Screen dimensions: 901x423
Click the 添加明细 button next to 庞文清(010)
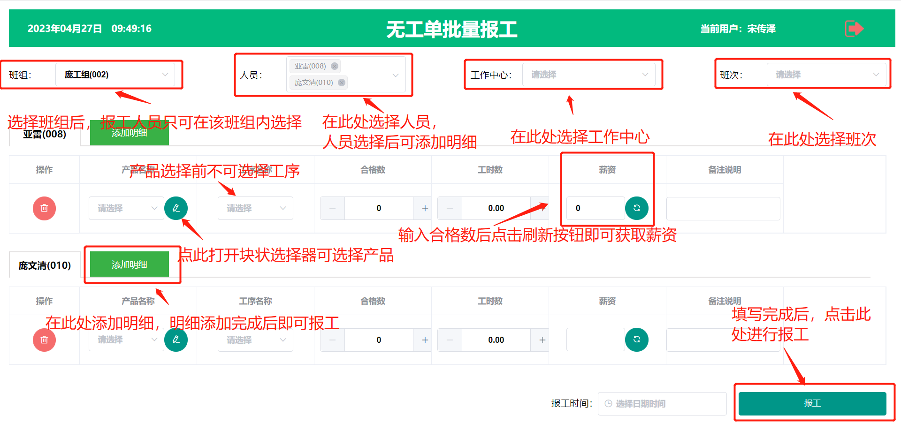coord(129,264)
